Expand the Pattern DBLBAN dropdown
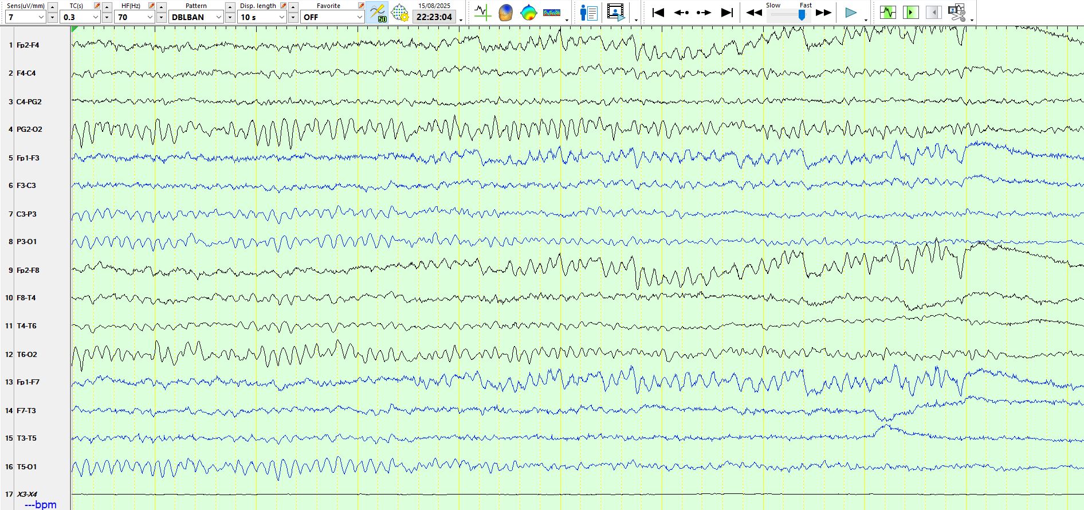1084x510 pixels. 218,17
